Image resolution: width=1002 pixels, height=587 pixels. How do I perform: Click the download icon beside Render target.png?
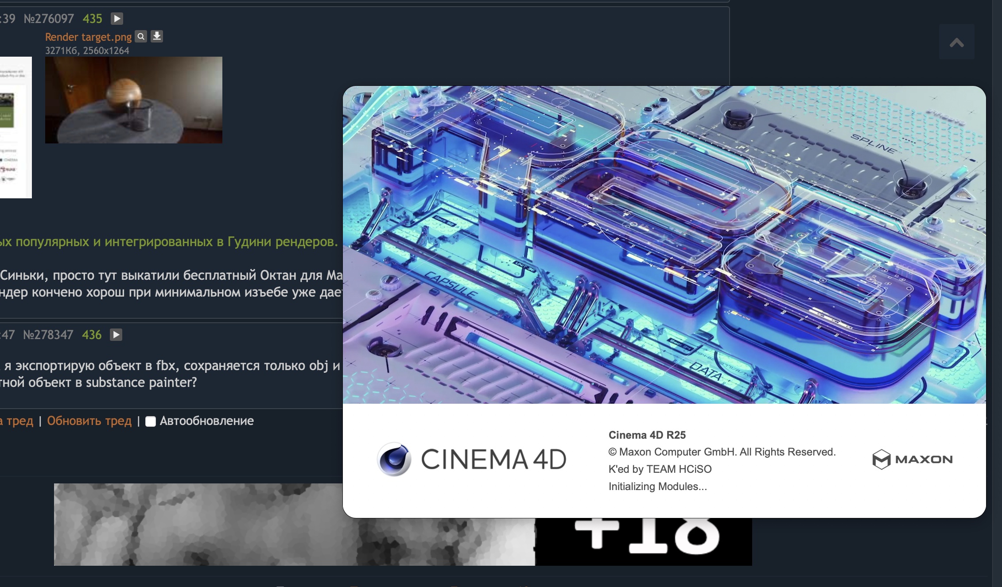[157, 36]
